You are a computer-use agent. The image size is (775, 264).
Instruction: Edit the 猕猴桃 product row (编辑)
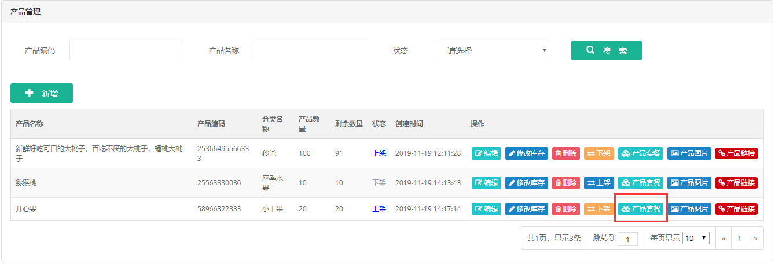click(x=486, y=183)
